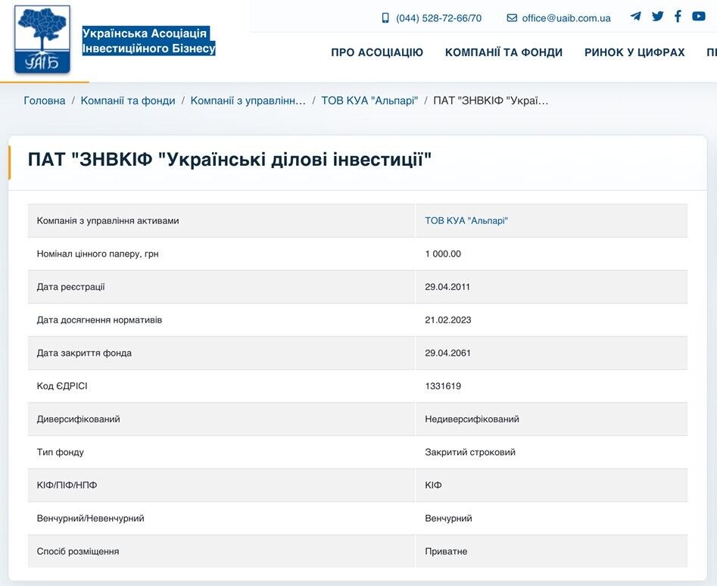Select the Спосіб розміщення label
The height and width of the screenshot is (586, 717).
78,552
